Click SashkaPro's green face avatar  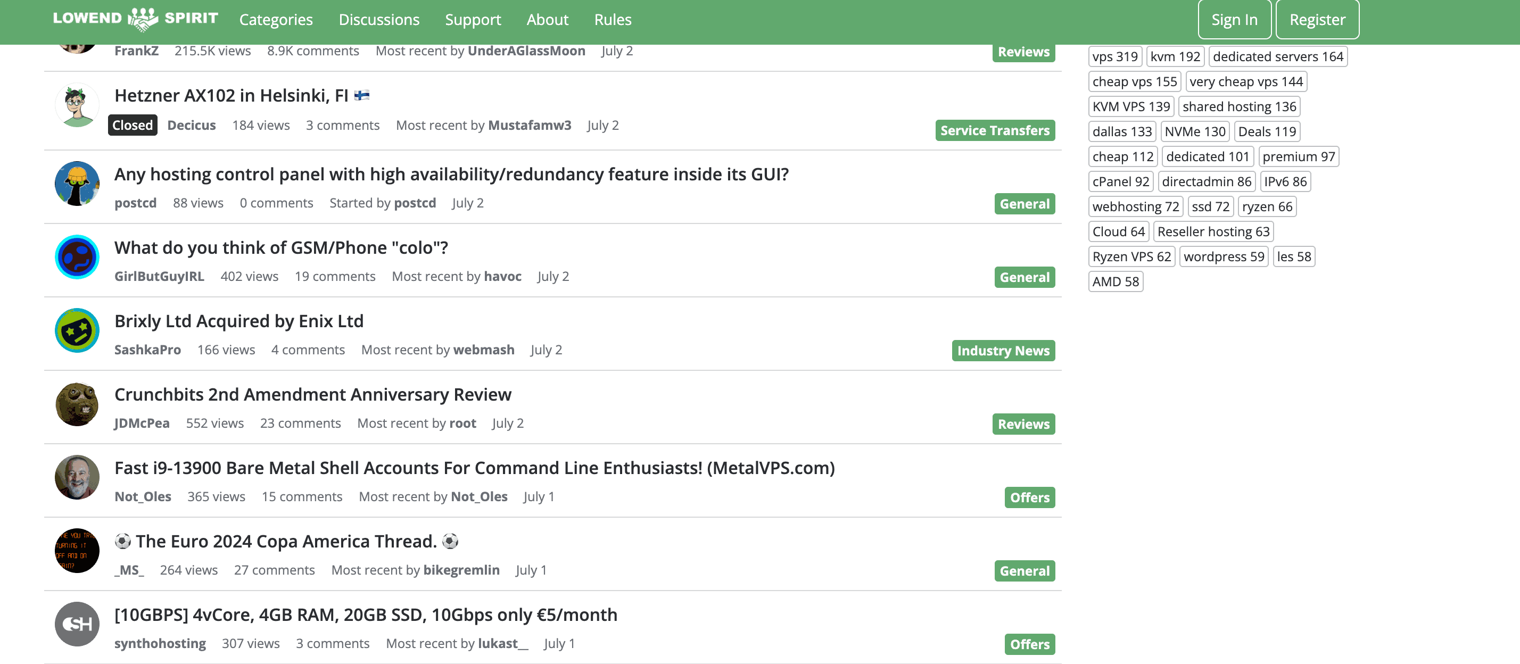pyautogui.click(x=77, y=330)
